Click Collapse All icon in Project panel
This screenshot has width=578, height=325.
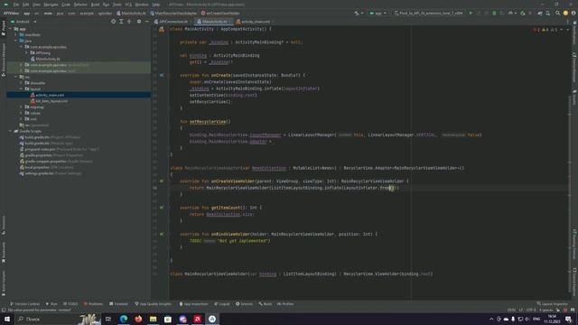click(129, 22)
